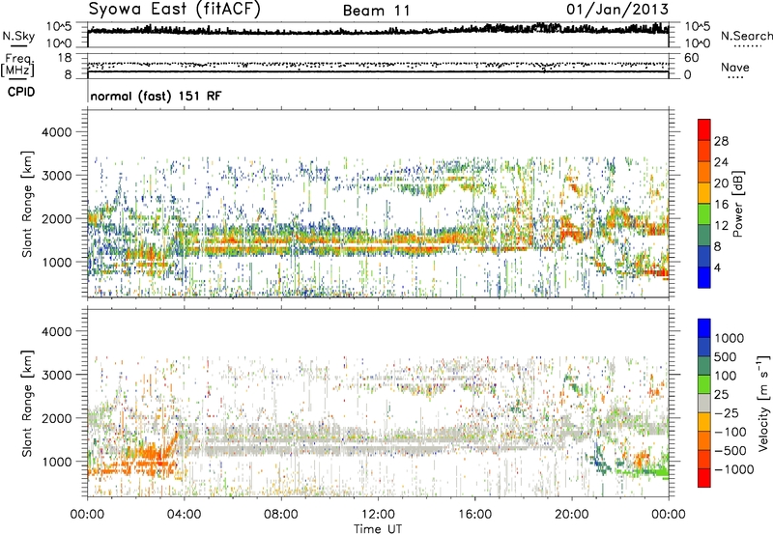Click the '2000' tick on power panel axis

(x=57, y=218)
